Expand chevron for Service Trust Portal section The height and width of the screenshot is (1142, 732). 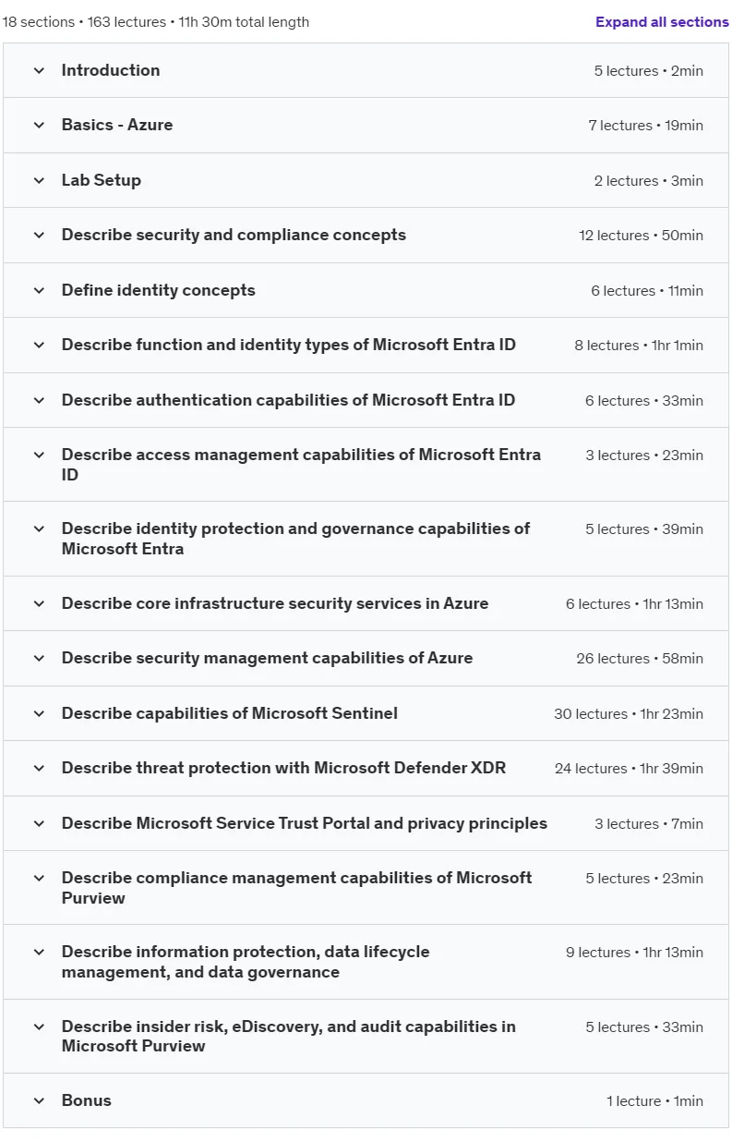39,823
